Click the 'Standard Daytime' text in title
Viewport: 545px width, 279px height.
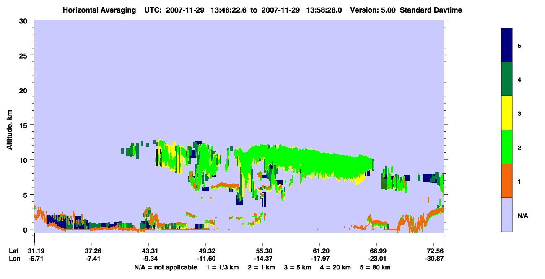coord(431,10)
